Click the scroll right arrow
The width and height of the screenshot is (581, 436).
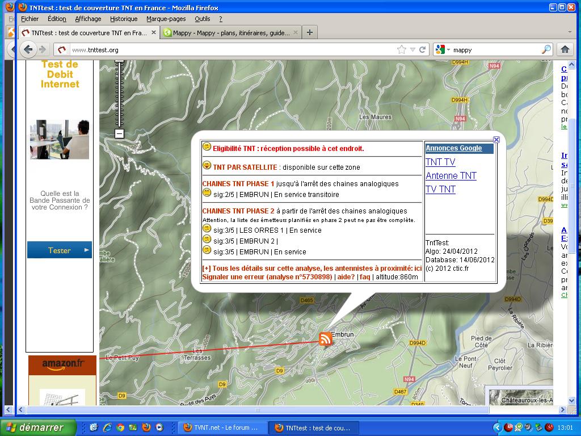click(x=563, y=410)
